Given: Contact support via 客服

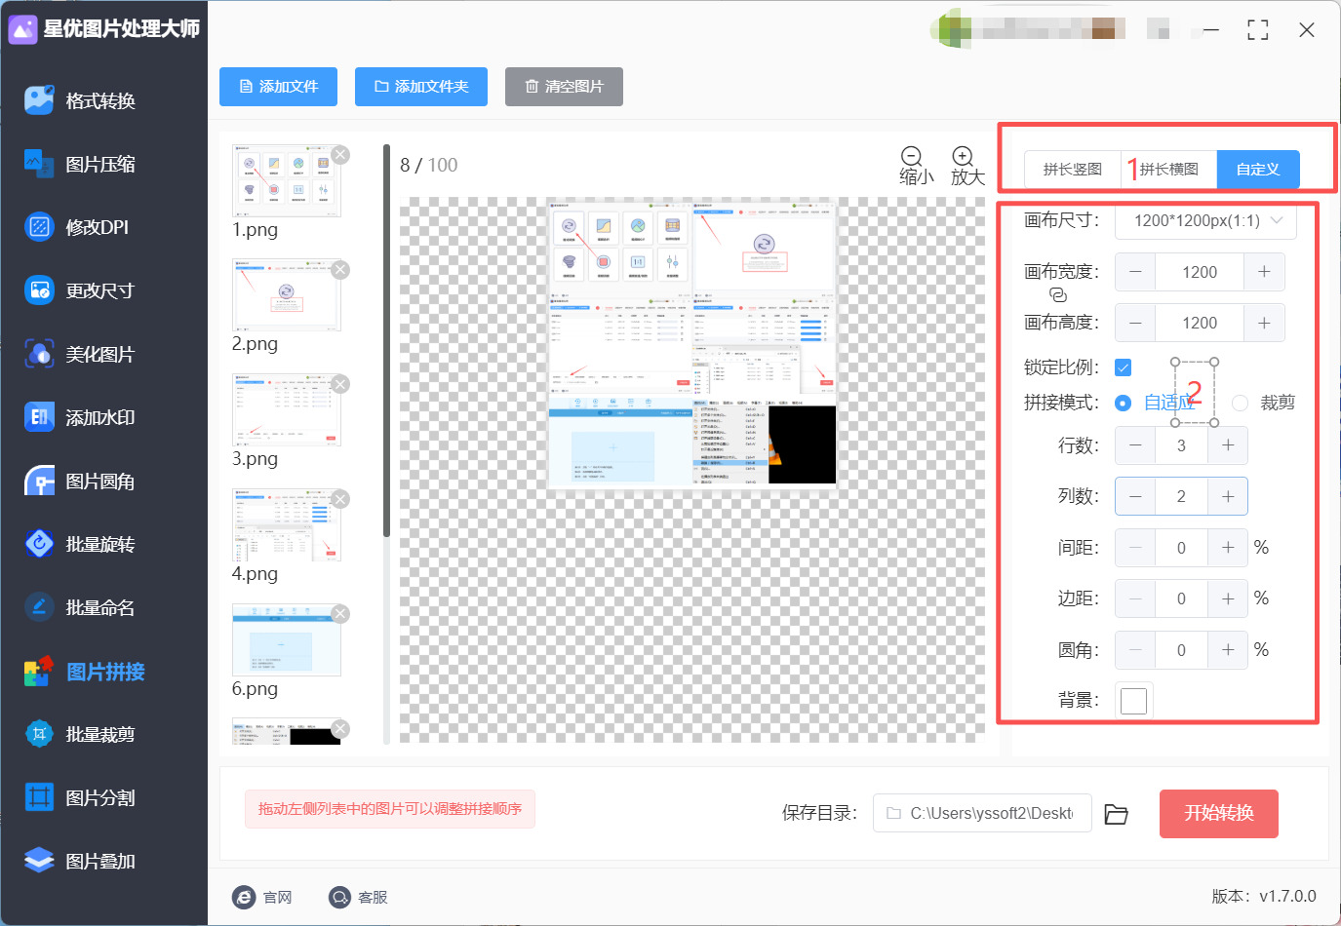Looking at the screenshot, I should (x=358, y=897).
